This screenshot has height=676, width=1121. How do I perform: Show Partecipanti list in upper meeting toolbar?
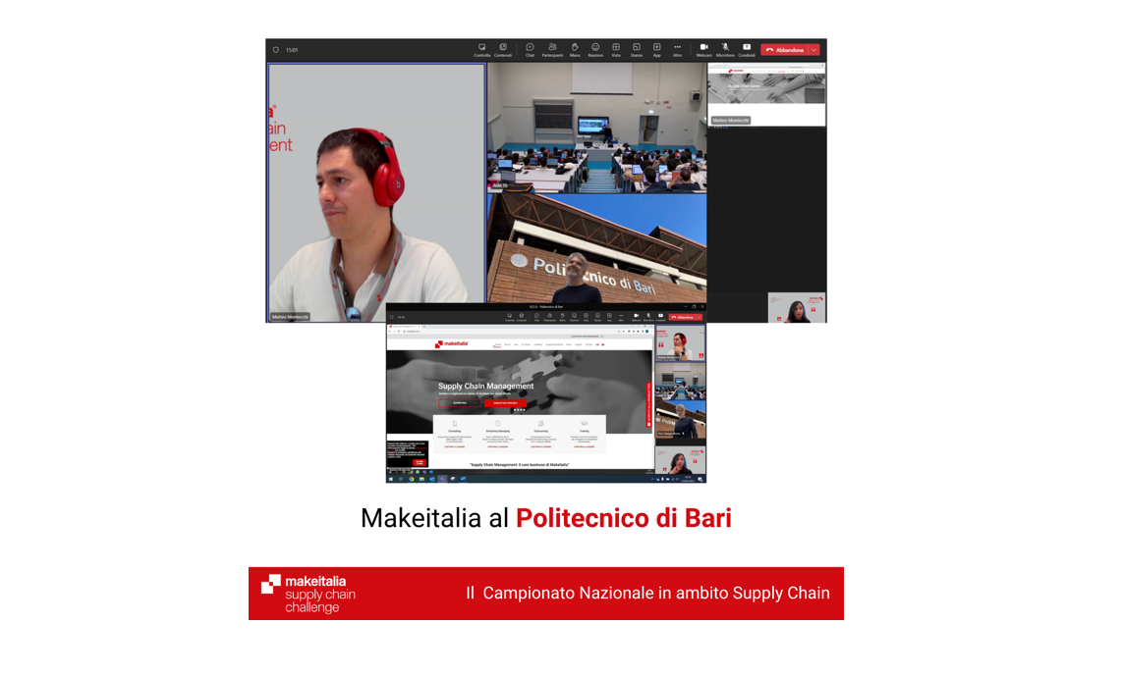click(552, 50)
